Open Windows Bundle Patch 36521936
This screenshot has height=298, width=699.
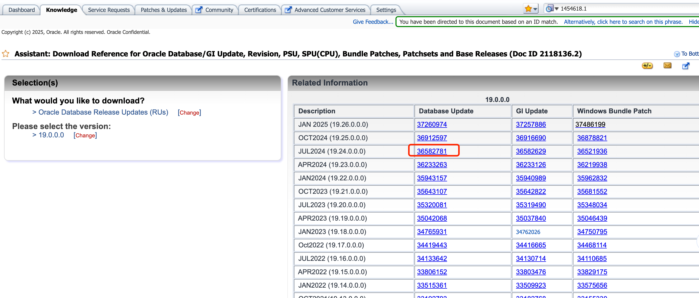pyautogui.click(x=592, y=151)
